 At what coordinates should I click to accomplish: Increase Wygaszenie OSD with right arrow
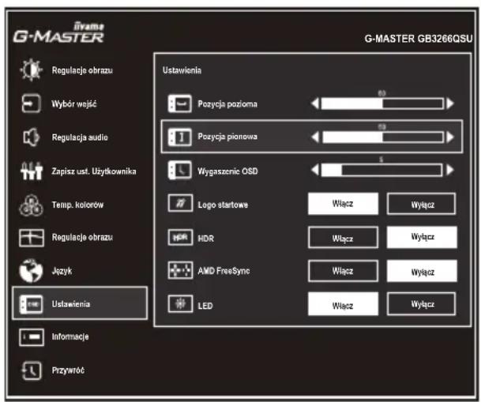tap(450, 170)
